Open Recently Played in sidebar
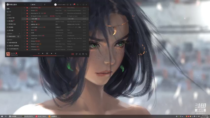The height and width of the screenshot is (118, 210). coord(10,21)
